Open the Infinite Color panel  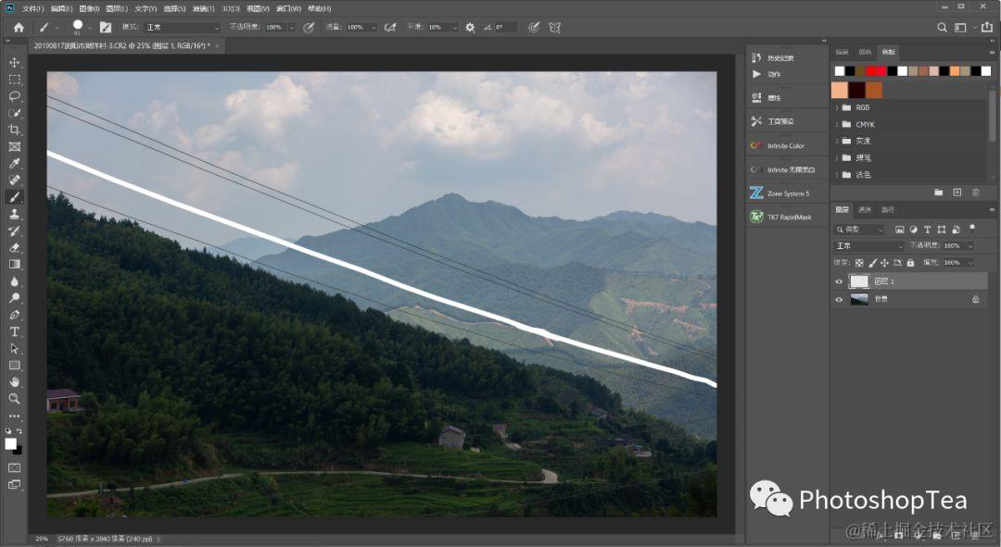pos(787,146)
